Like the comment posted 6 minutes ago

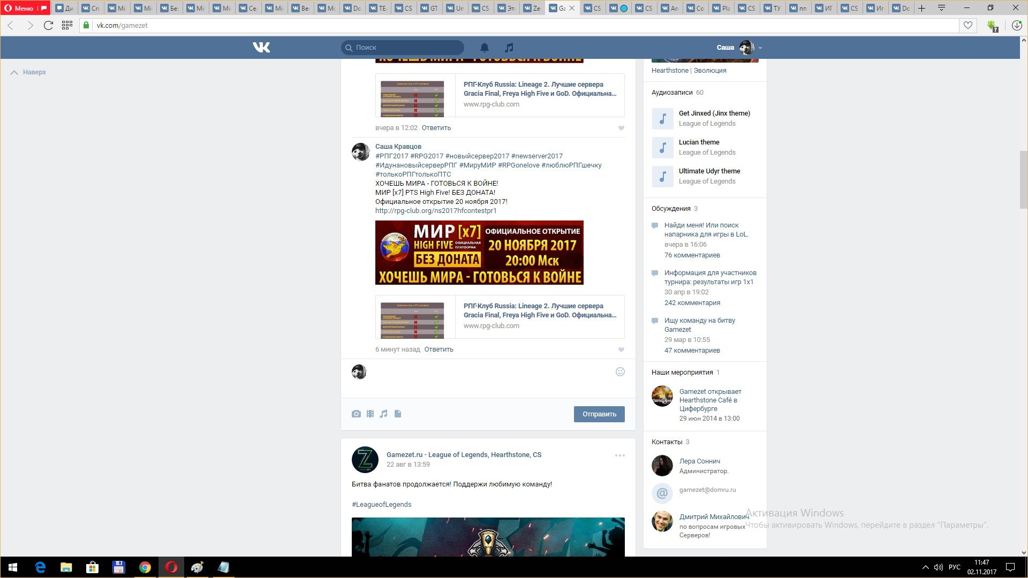621,350
